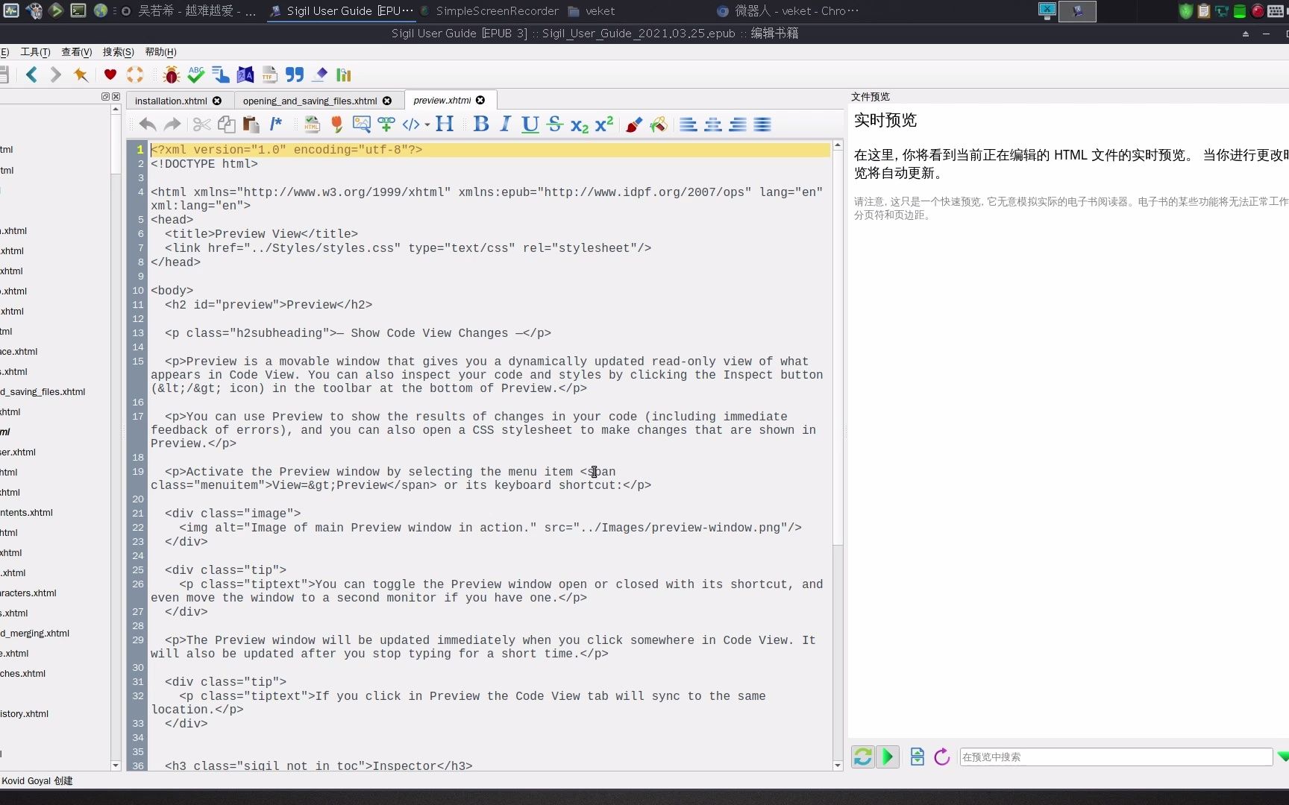Click the code view scroll-down arrow
The image size is (1289, 805).
pos(838,765)
